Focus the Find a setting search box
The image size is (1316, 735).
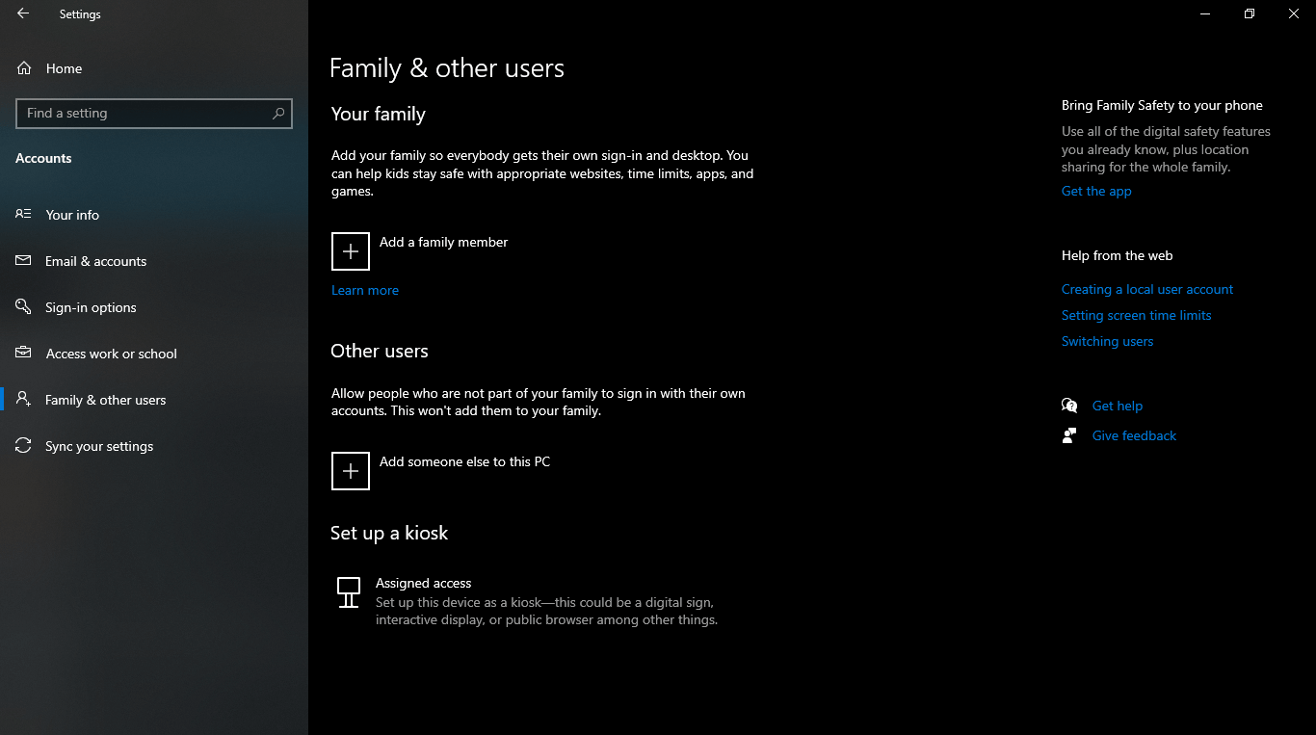[145, 114]
